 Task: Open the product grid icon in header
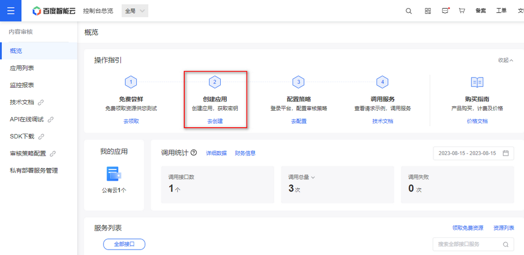[x=428, y=11]
